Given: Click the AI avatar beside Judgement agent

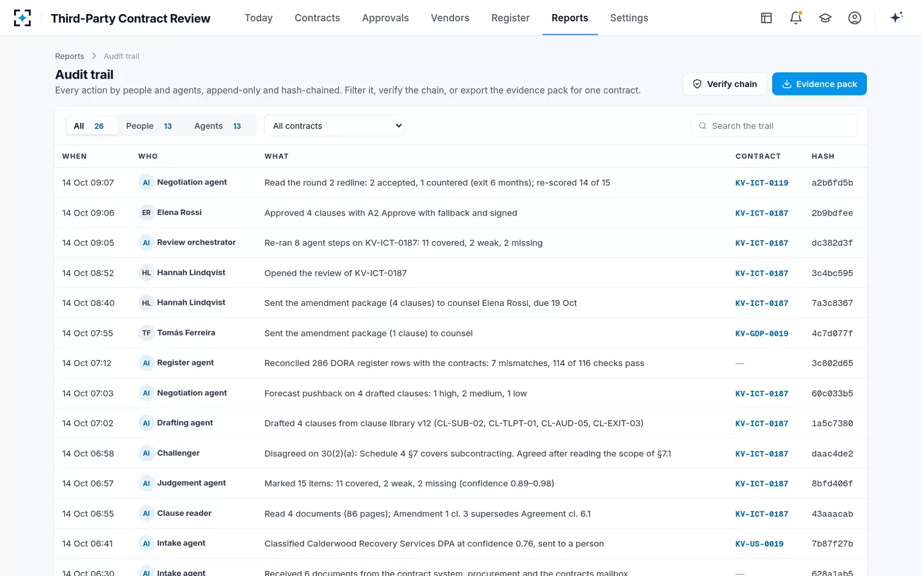Looking at the screenshot, I should [147, 483].
